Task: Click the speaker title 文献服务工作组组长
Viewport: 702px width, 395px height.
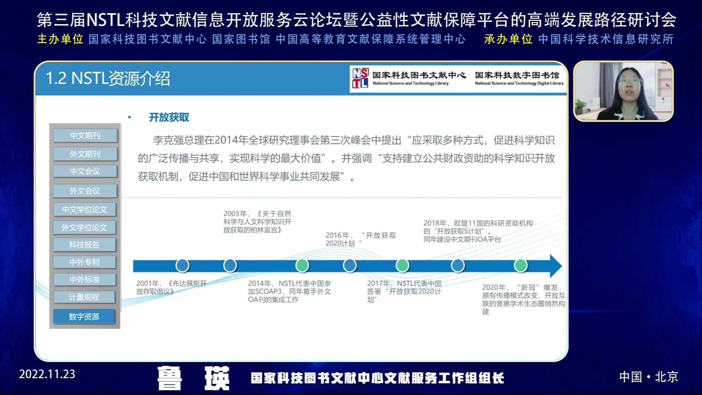Action: tap(444, 378)
